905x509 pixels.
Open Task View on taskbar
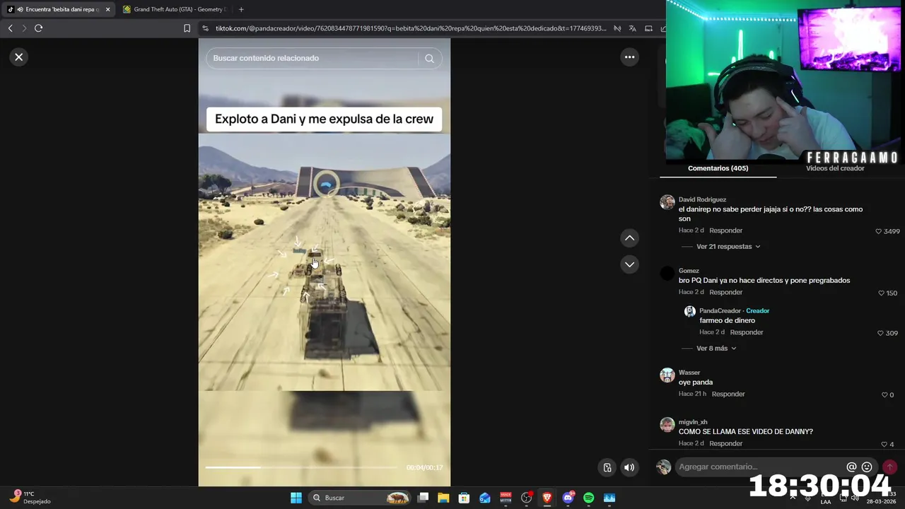[423, 498]
